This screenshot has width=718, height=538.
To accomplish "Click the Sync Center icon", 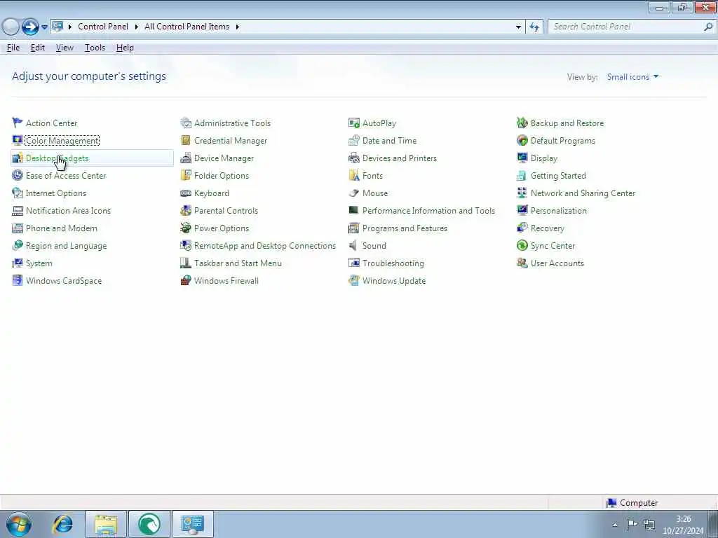I will [x=522, y=245].
